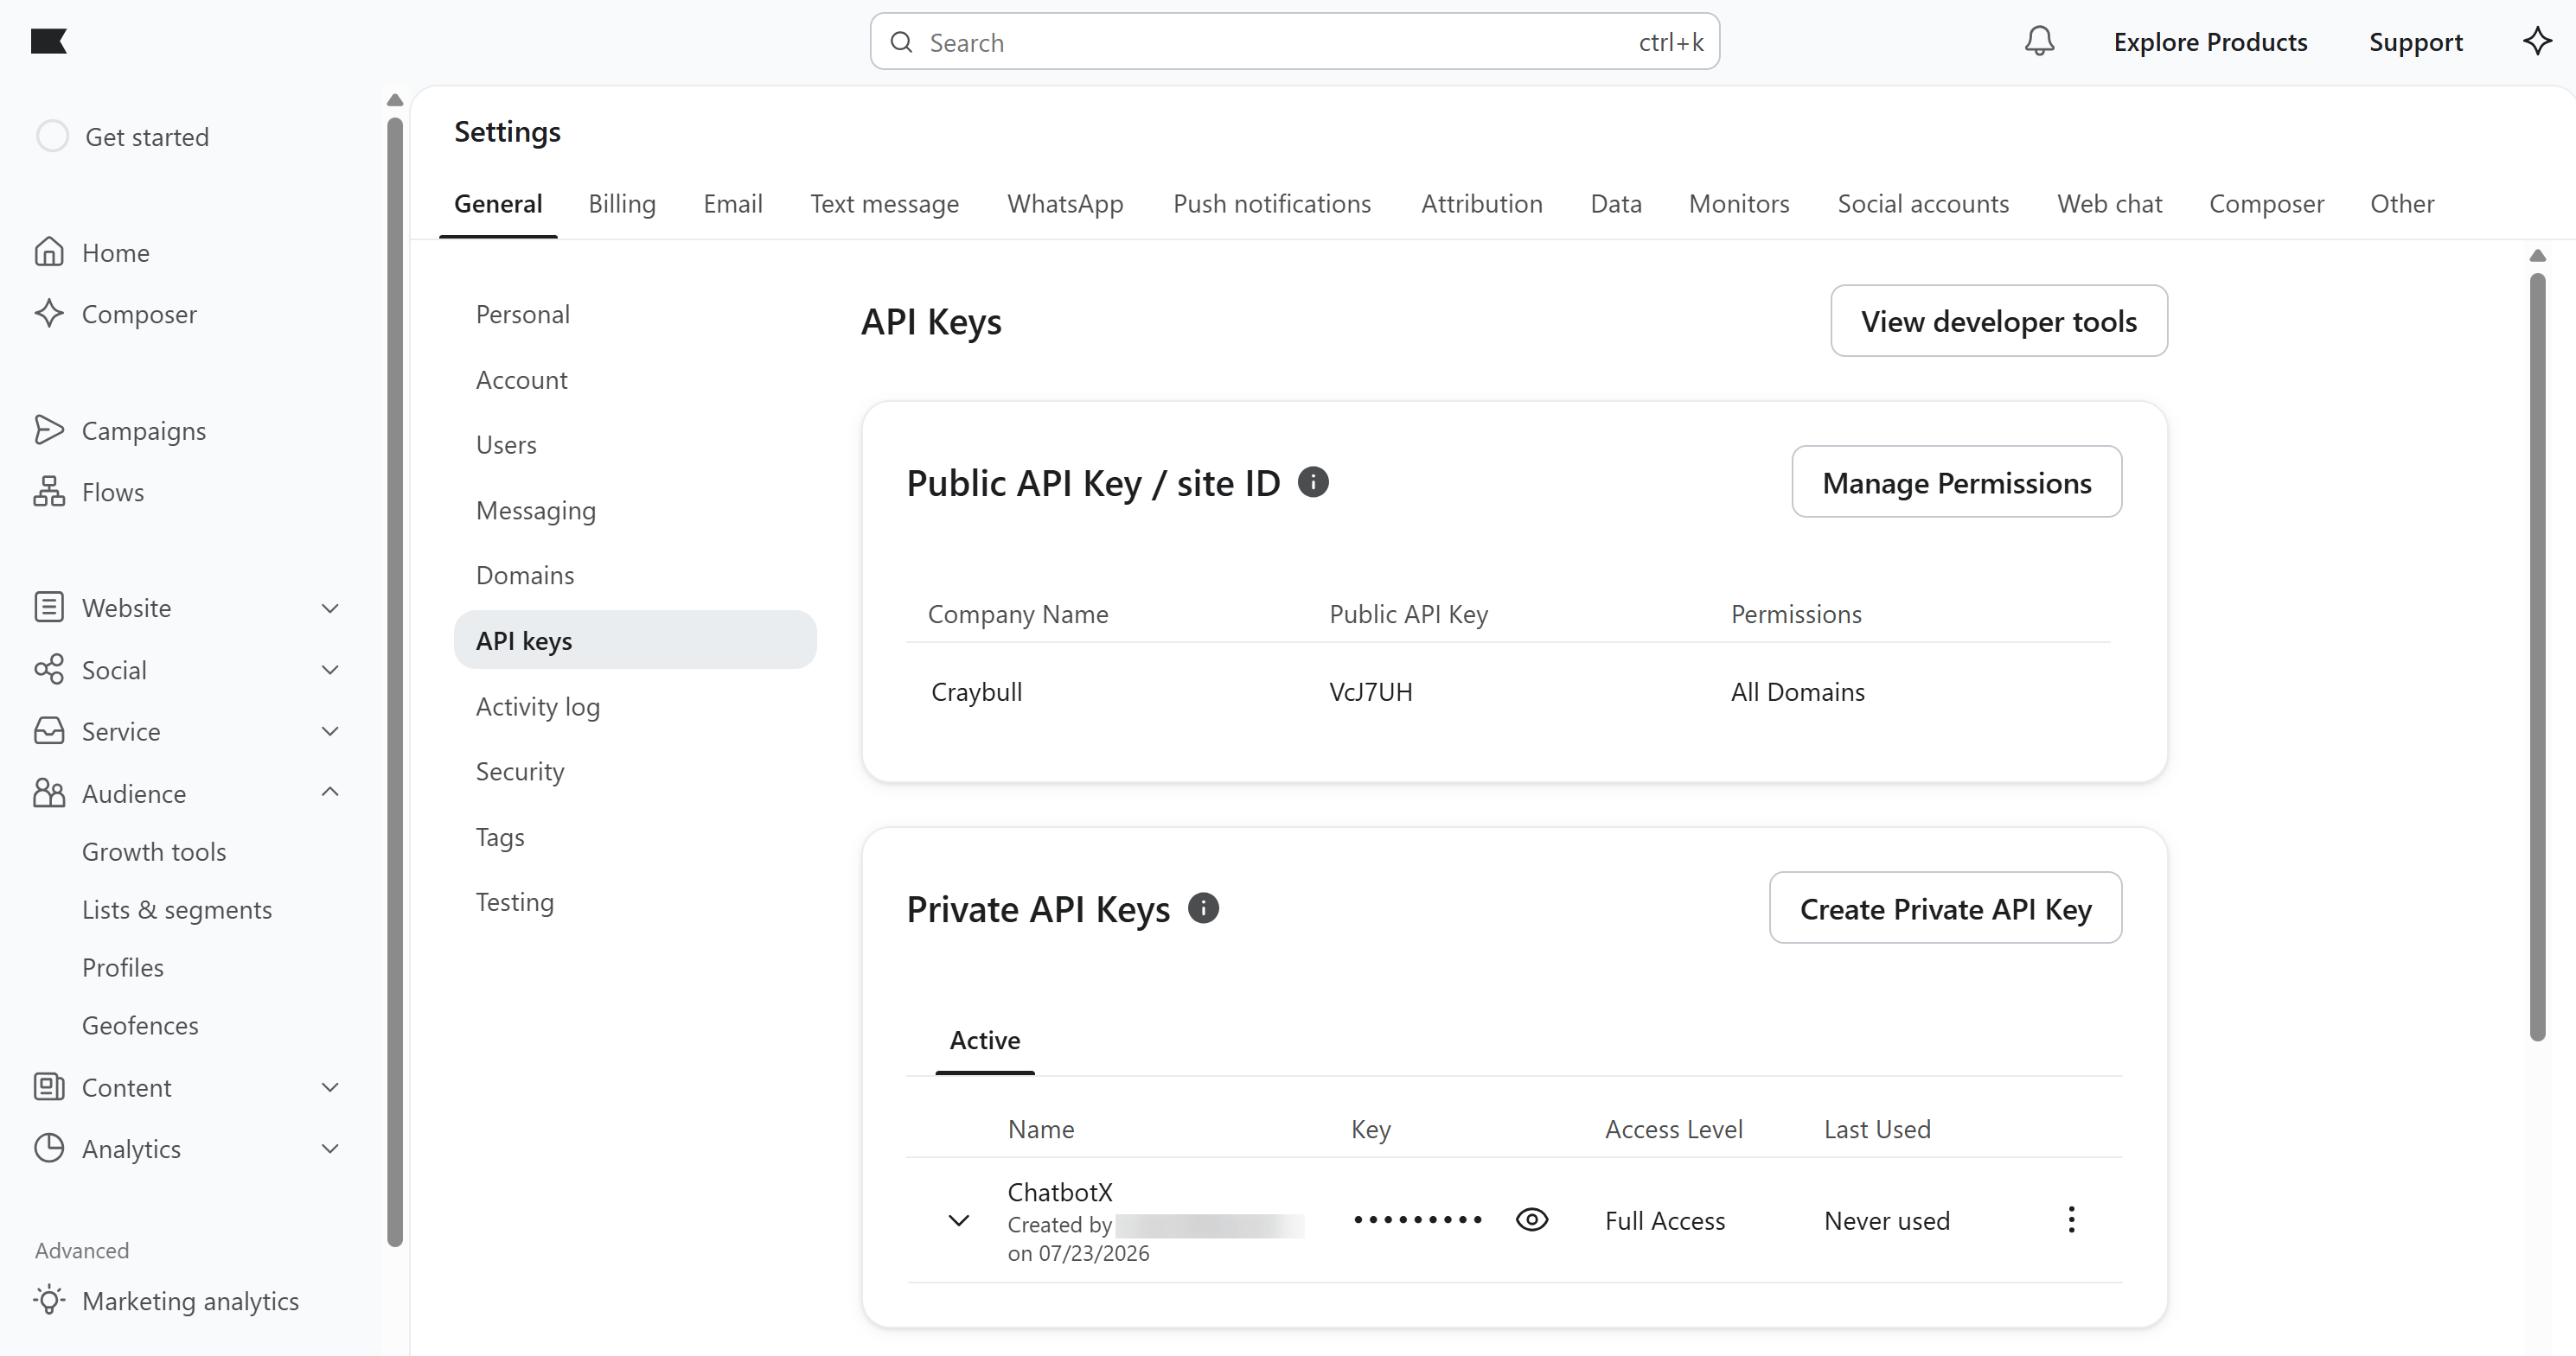
Task: Click the Flows diagram icon
Action: click(x=49, y=492)
